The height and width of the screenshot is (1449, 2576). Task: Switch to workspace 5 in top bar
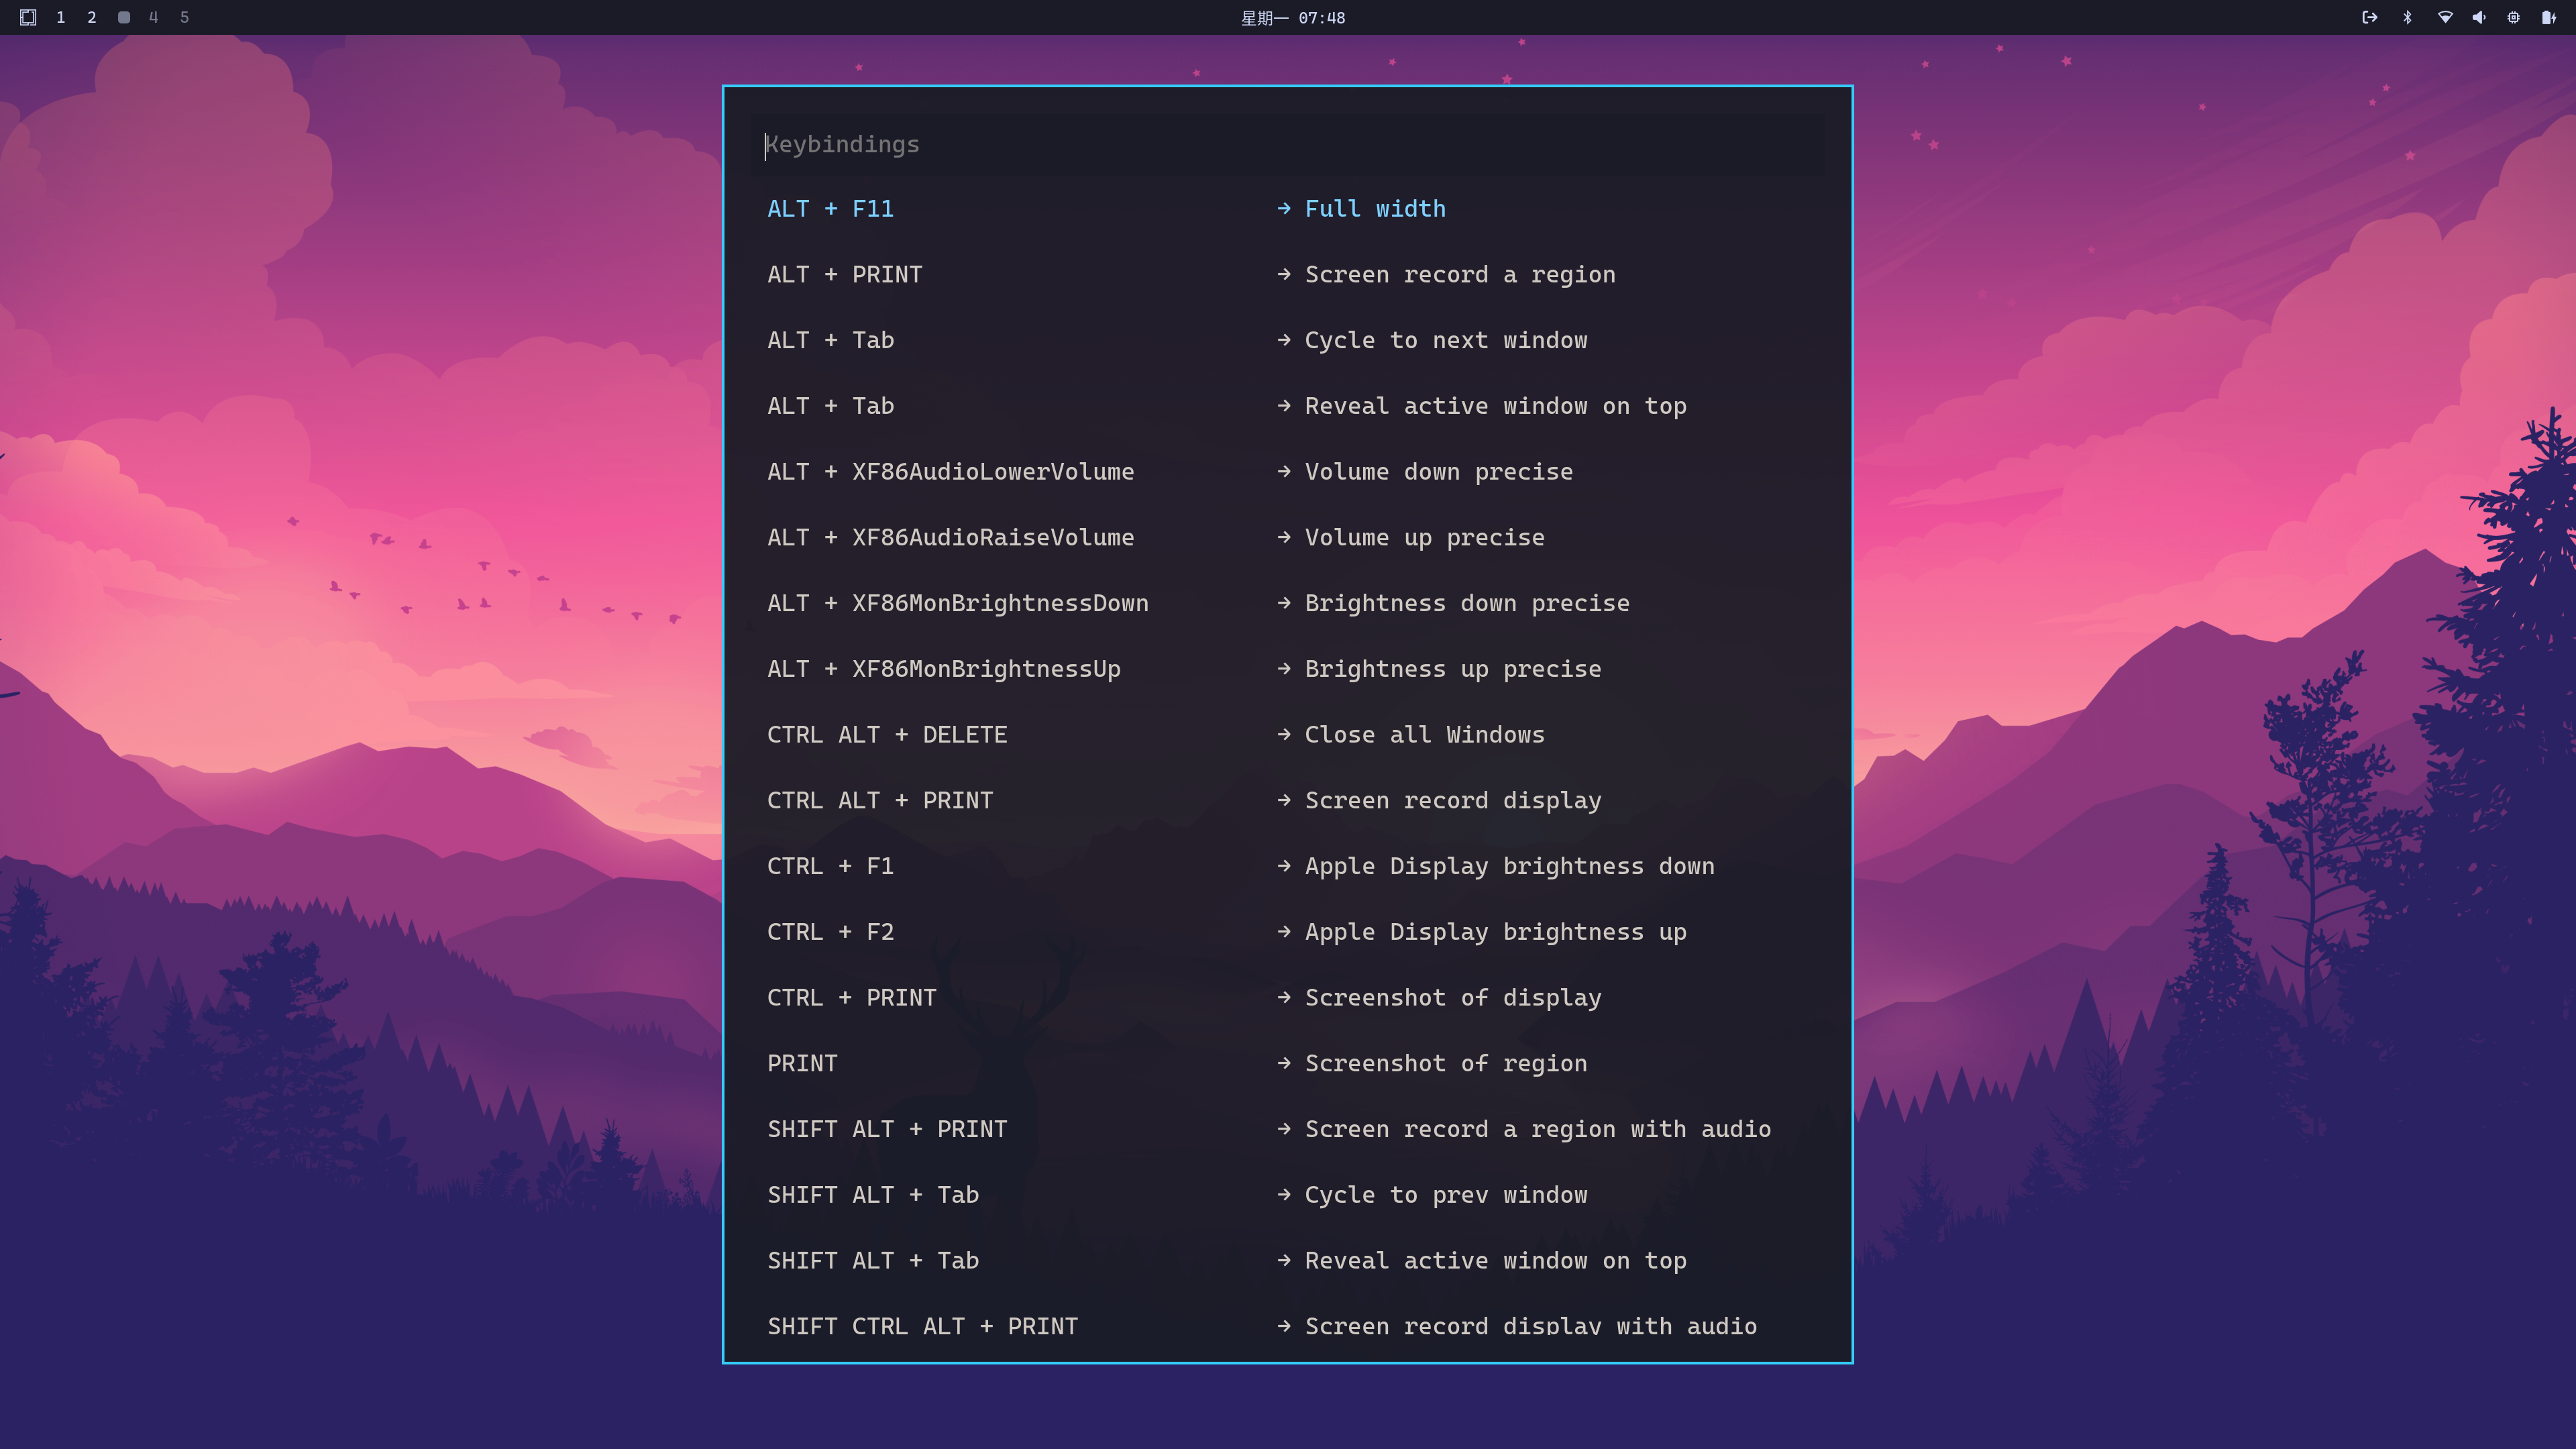[x=184, y=17]
